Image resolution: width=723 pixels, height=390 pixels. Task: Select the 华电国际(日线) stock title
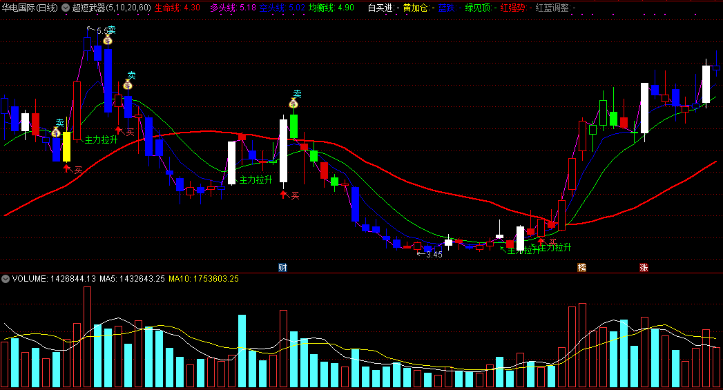tap(30, 8)
